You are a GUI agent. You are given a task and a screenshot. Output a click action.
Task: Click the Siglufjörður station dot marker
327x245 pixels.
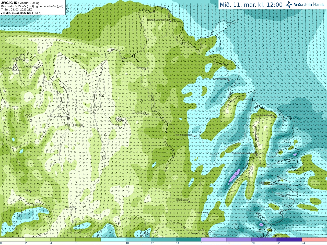[x=24, y=61]
